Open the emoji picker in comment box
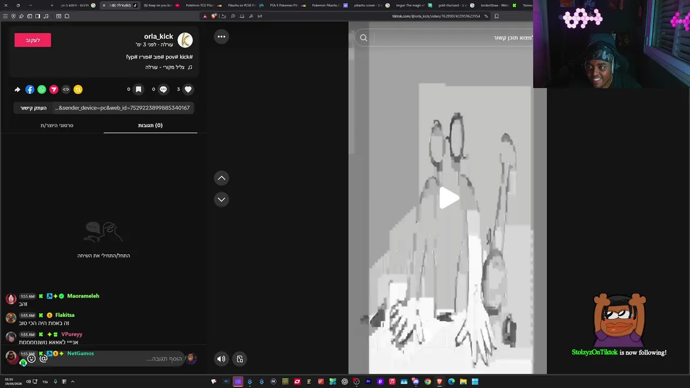690x388 pixels. [31, 359]
